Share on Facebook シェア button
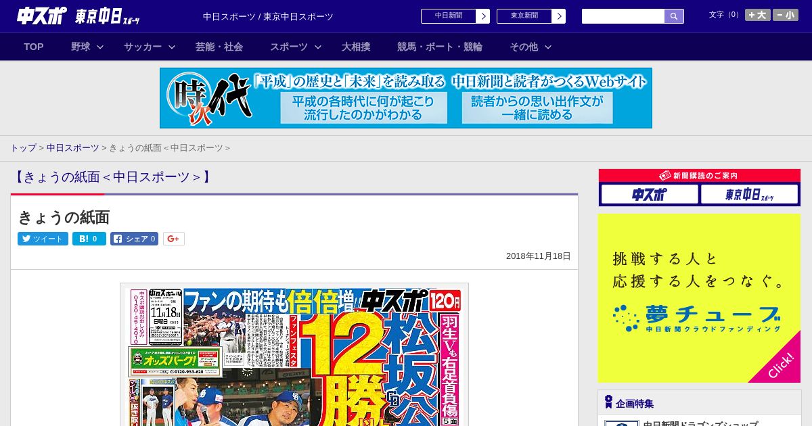Viewport: 812px width, 426px height. point(134,239)
